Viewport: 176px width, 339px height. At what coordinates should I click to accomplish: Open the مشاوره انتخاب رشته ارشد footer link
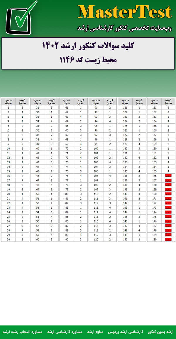click(23, 332)
